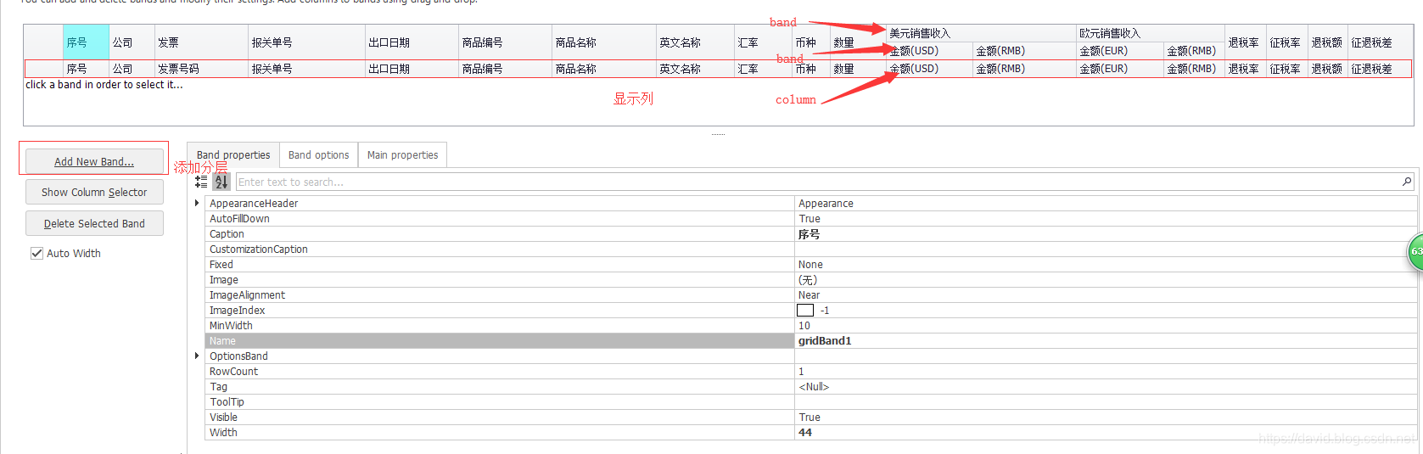Select the 发票号码 column header
Viewport: 1423px width, 454px height.
pos(200,69)
